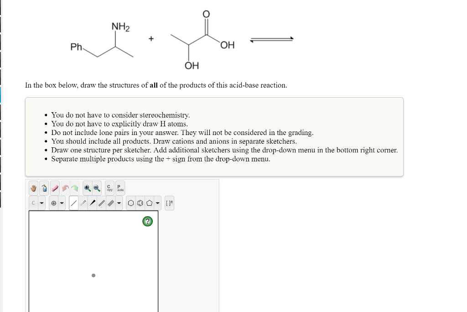Image resolution: width=467 pixels, height=312 pixels.
Task: Zoom out of the sketcher canvas
Action: [x=97, y=188]
